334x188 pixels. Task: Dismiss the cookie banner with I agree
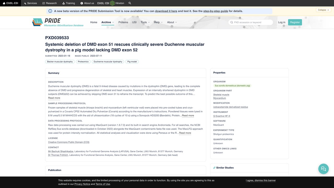(x=261, y=180)
